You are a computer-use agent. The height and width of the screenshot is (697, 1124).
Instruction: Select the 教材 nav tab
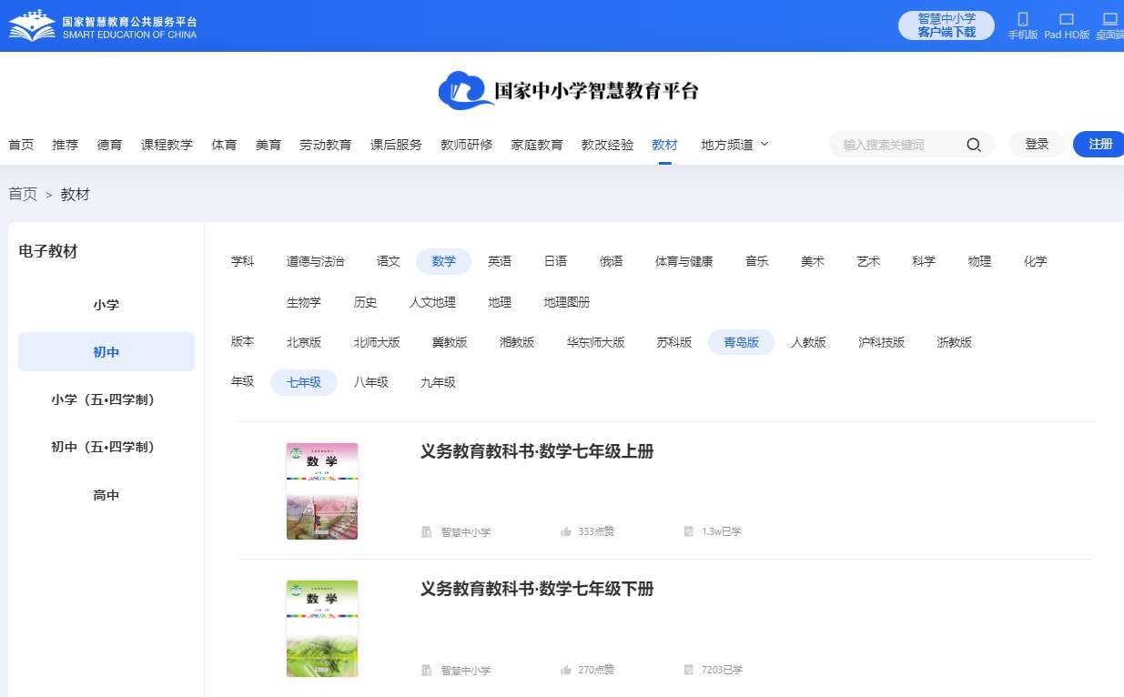(664, 145)
